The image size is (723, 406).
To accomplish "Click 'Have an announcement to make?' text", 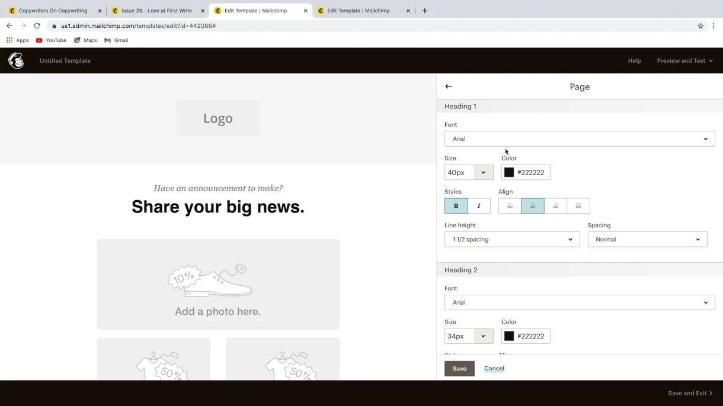I will [x=218, y=188].
